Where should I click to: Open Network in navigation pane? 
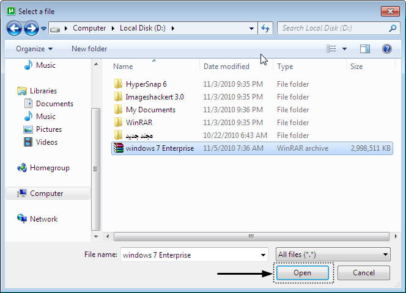tap(43, 219)
